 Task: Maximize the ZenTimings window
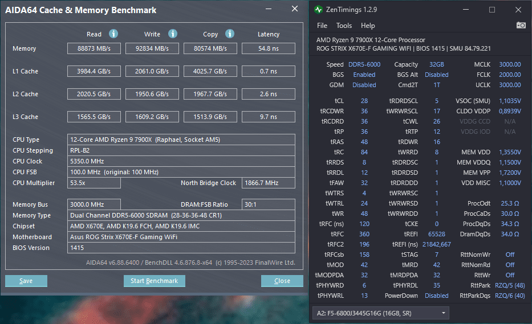(492, 10)
